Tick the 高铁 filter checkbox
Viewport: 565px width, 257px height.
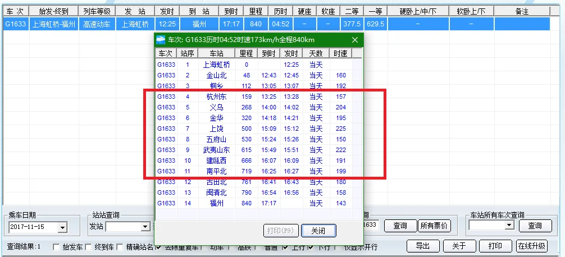(x=232, y=247)
